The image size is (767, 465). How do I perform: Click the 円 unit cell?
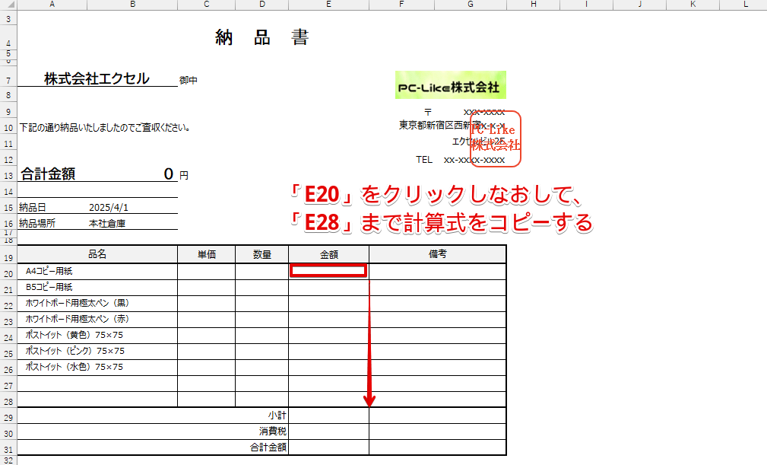[x=184, y=175]
